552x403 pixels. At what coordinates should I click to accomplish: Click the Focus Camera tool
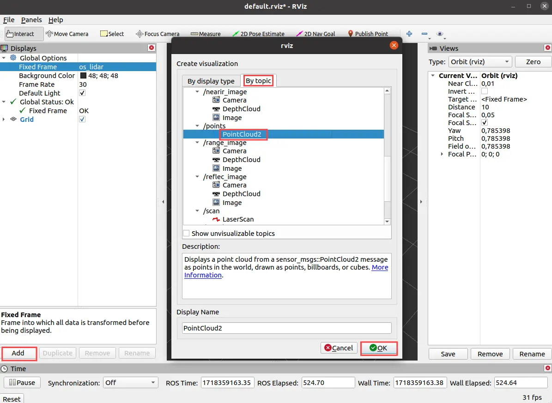[158, 34]
